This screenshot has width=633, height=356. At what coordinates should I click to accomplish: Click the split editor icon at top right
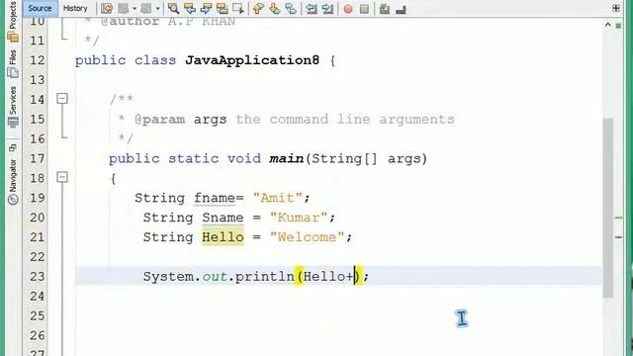coord(616,8)
